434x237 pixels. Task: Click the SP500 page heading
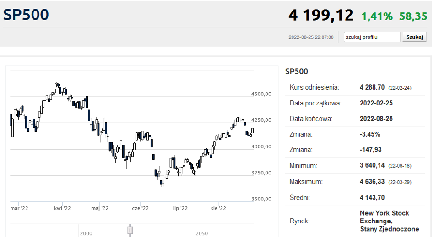[x=26, y=15]
